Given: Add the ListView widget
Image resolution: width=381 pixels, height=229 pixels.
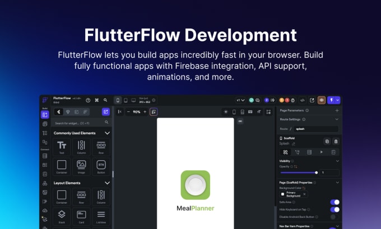Looking at the screenshot, I should [x=101, y=216].
